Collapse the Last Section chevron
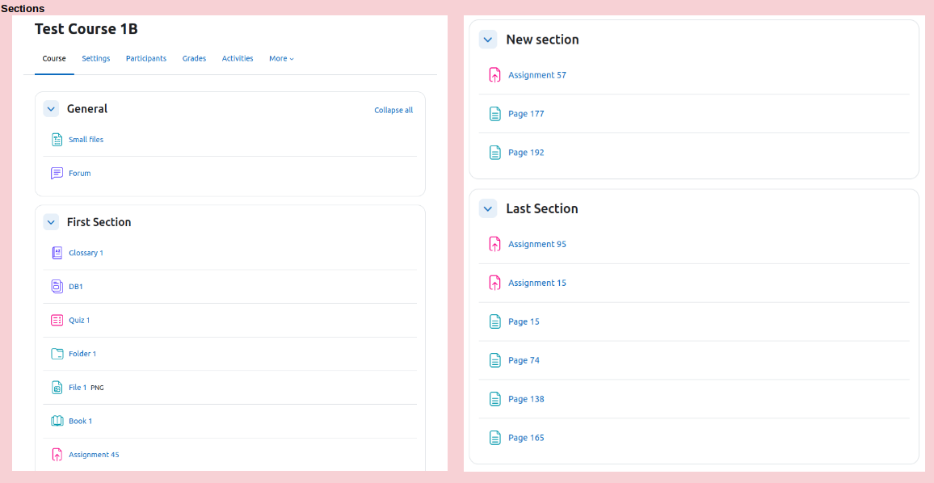Viewport: 934px width, 483px height. [x=488, y=209]
